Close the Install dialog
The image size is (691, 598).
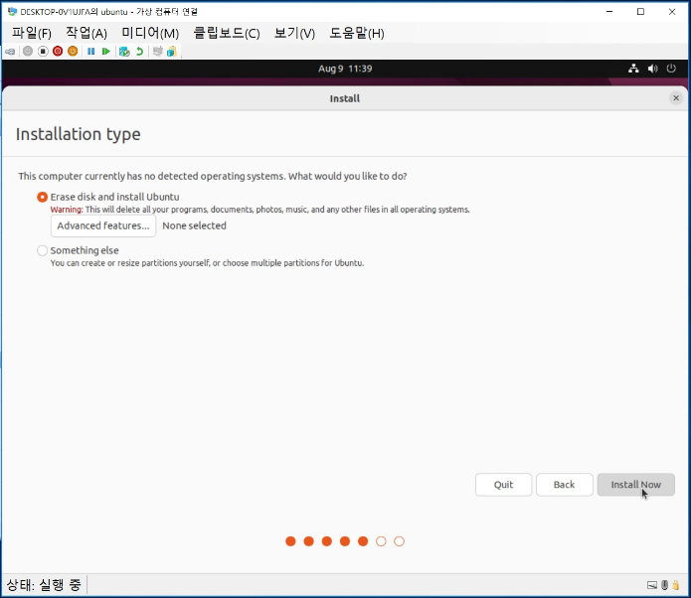coord(676,97)
